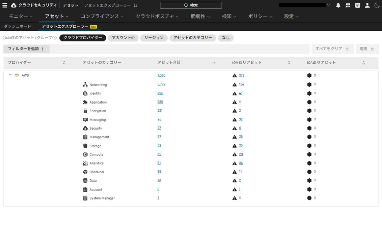
Task: Open Networking 154 IOM assets link
Action: [x=241, y=84]
